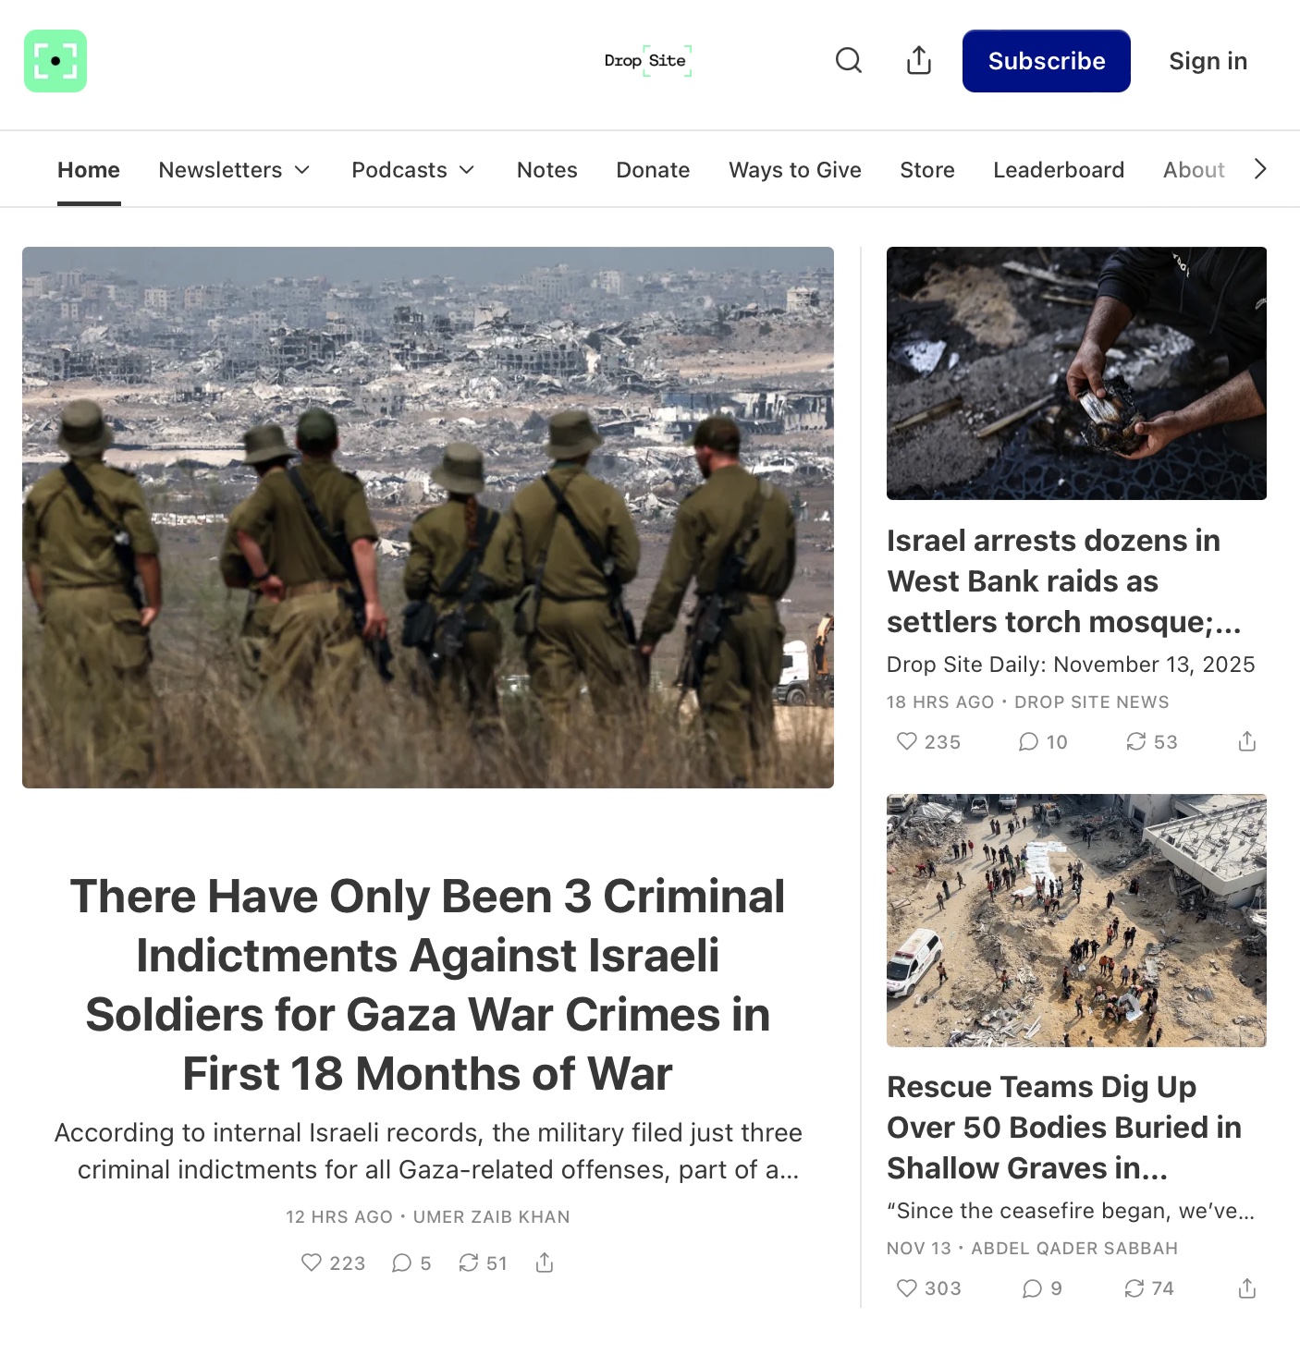Open the Rescue Teams Dig Up headline
This screenshot has height=1367, width=1300.
(x=1064, y=1128)
